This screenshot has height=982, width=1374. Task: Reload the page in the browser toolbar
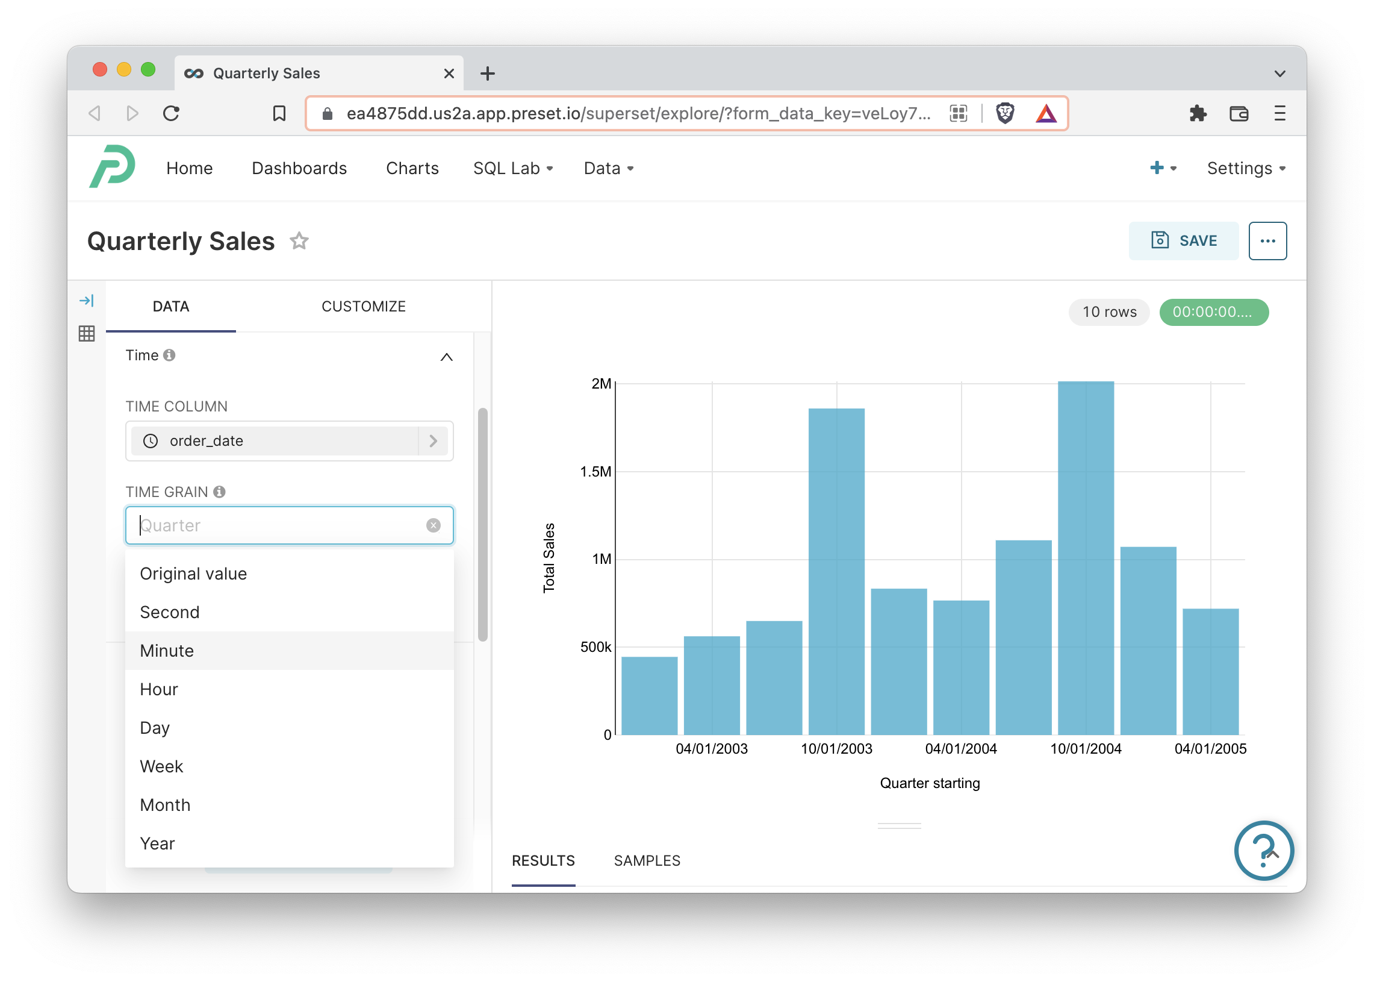(x=172, y=113)
